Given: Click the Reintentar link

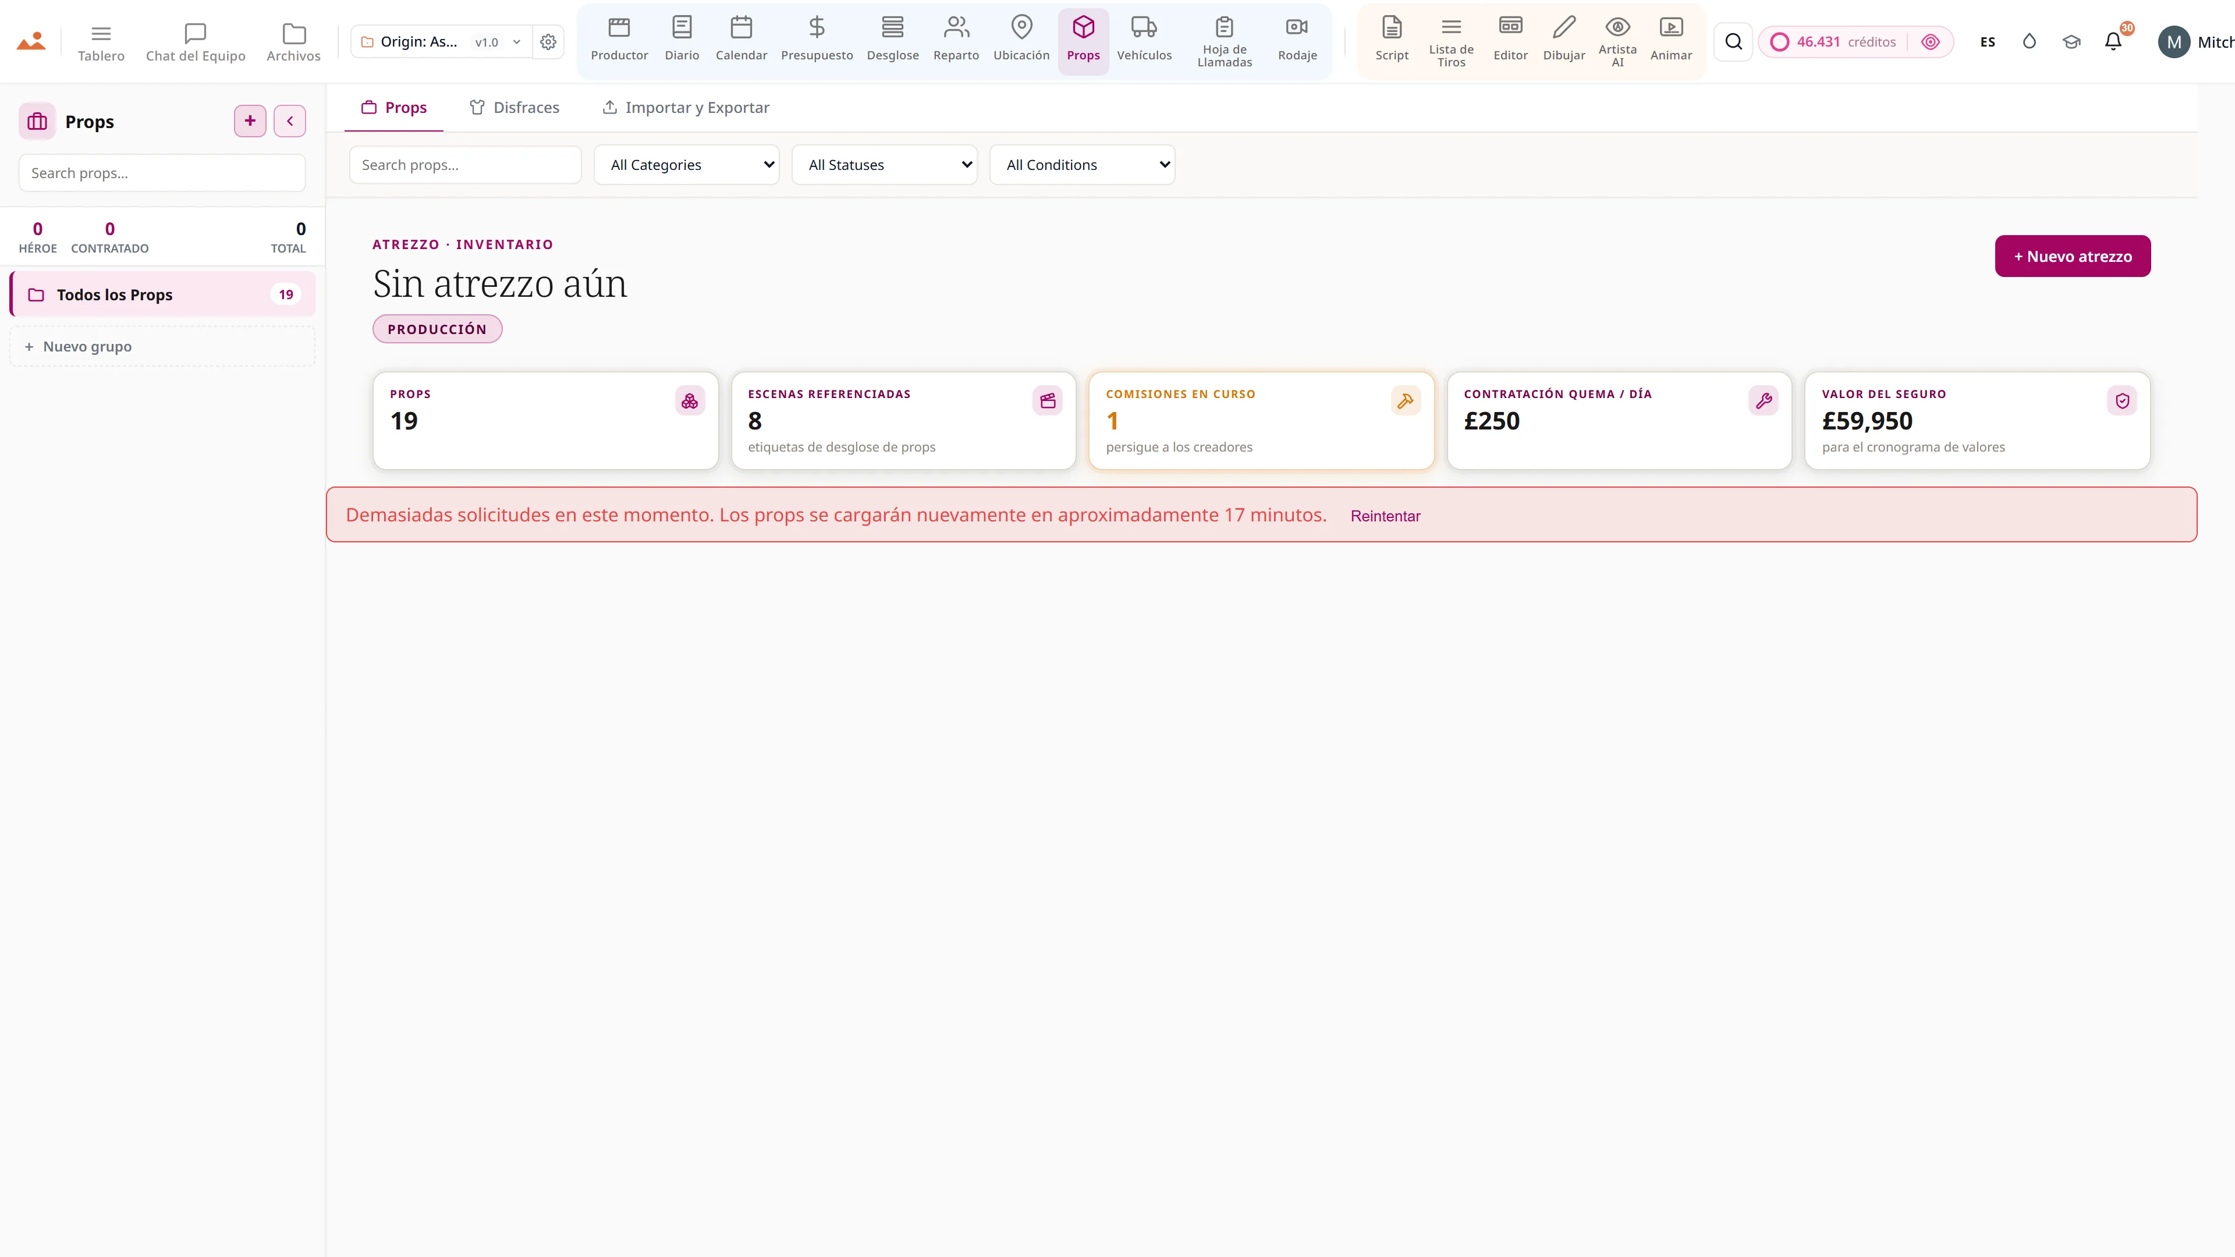Looking at the screenshot, I should click(x=1385, y=516).
